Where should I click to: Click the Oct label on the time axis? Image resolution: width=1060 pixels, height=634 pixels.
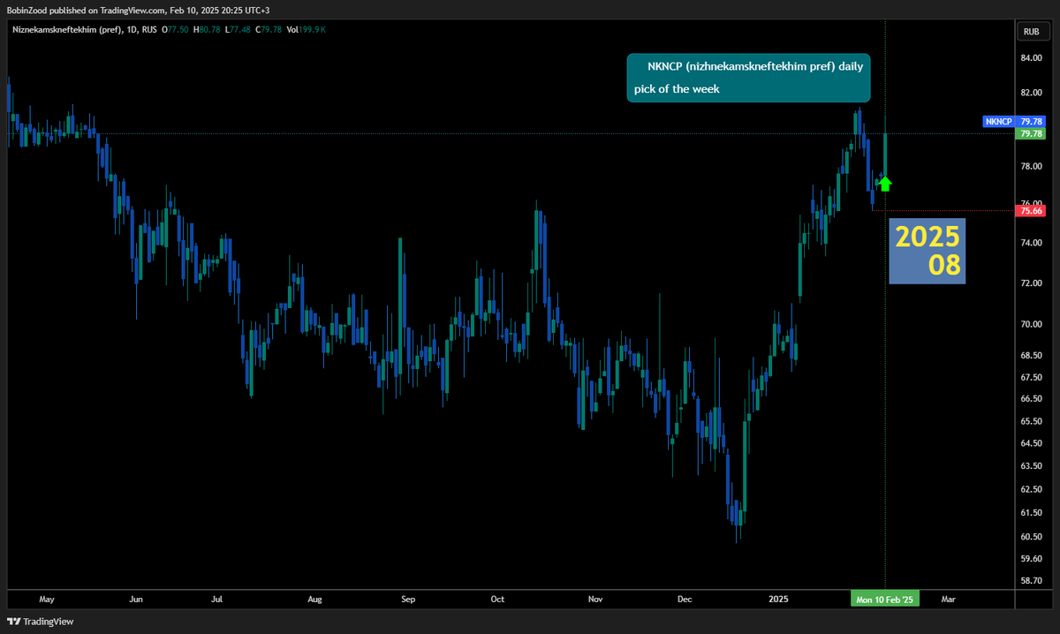point(497,599)
